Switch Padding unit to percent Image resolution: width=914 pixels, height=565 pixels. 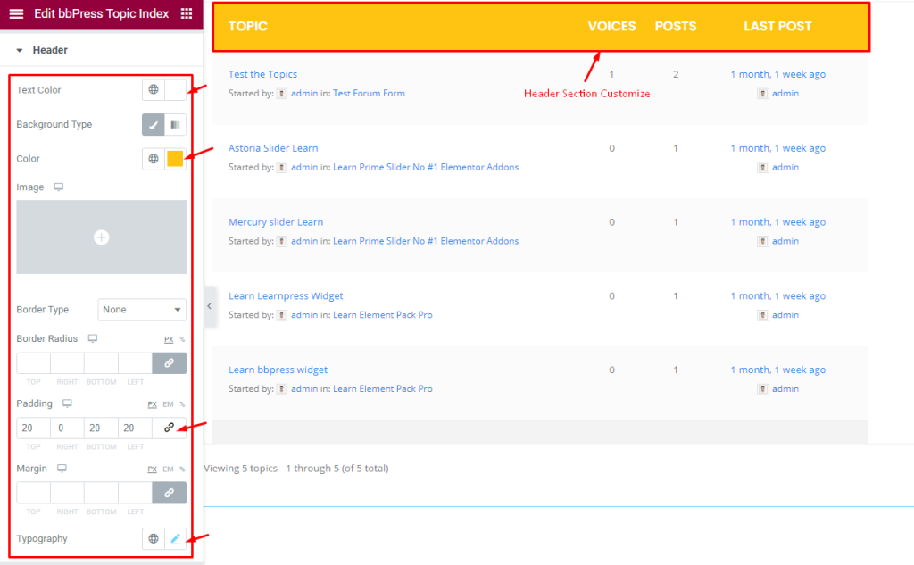tap(182, 404)
